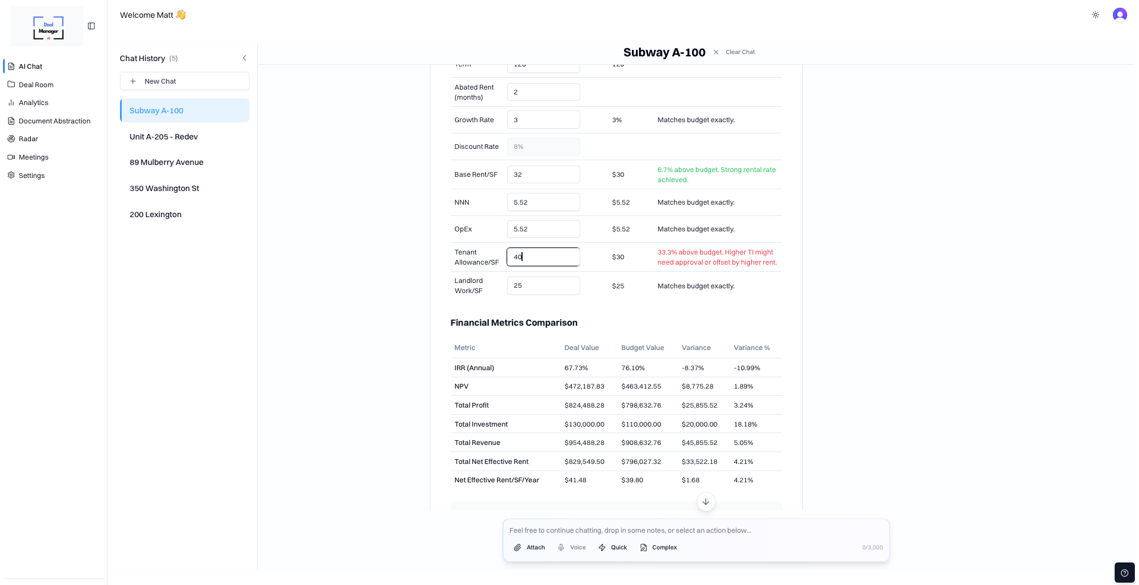Switch the light/dark theme icon
This screenshot has width=1139, height=585.
point(1095,15)
